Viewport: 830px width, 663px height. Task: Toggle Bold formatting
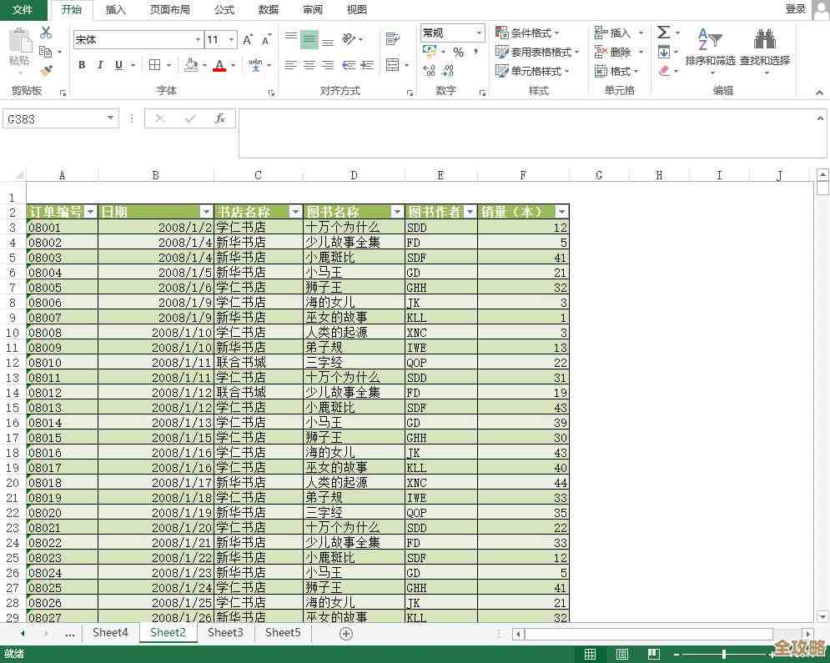[x=82, y=65]
